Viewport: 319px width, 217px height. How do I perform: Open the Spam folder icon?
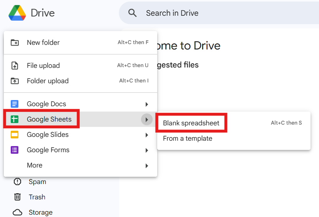(x=17, y=182)
